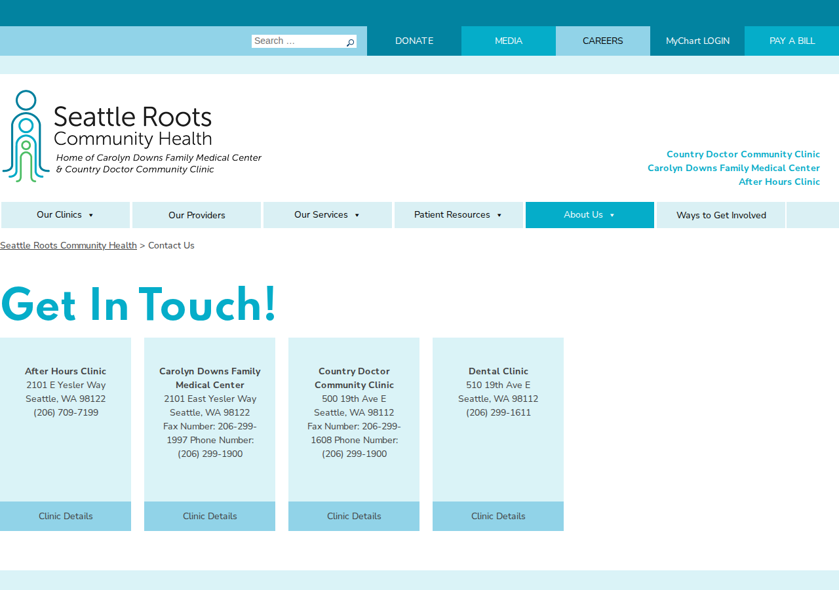The image size is (839, 590).
Task: Open the Our Providers menu item
Action: (197, 215)
